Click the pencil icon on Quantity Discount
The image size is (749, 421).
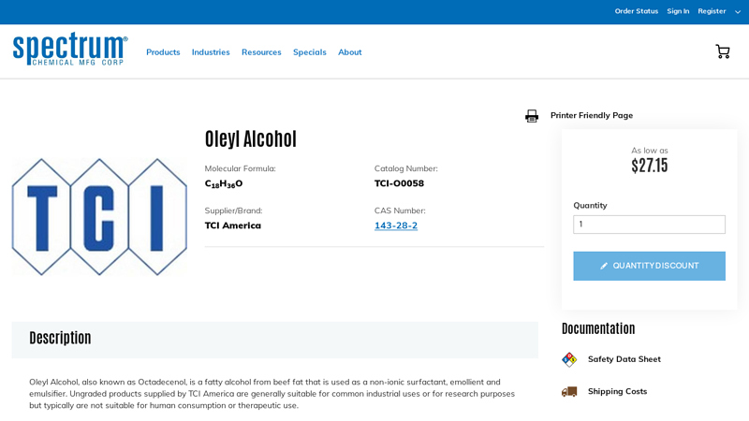pyautogui.click(x=604, y=266)
